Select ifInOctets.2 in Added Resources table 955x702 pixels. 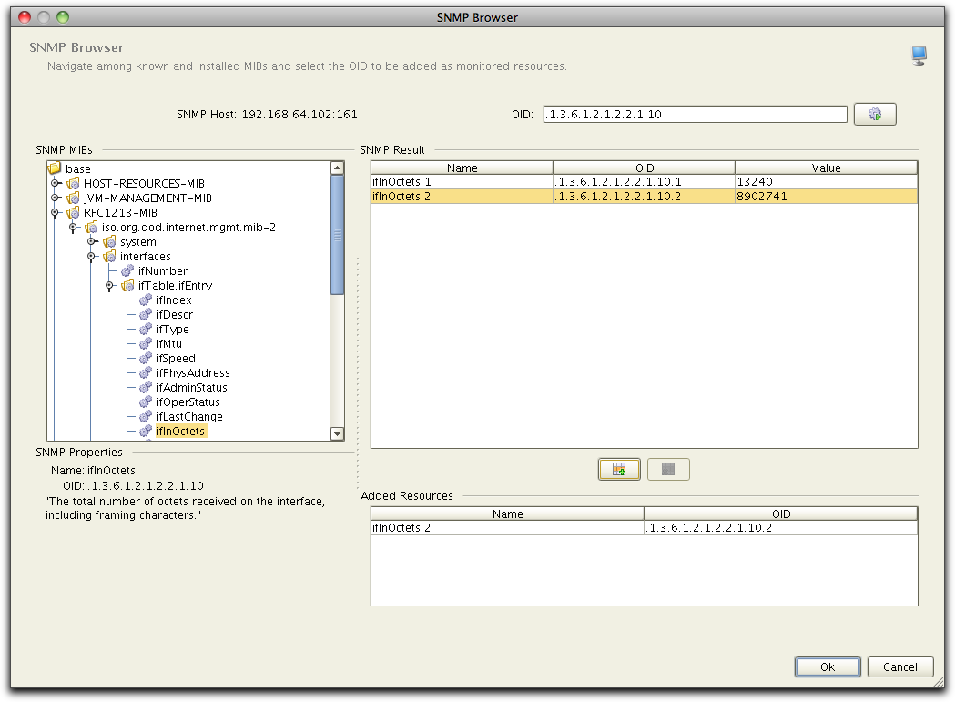pos(644,528)
